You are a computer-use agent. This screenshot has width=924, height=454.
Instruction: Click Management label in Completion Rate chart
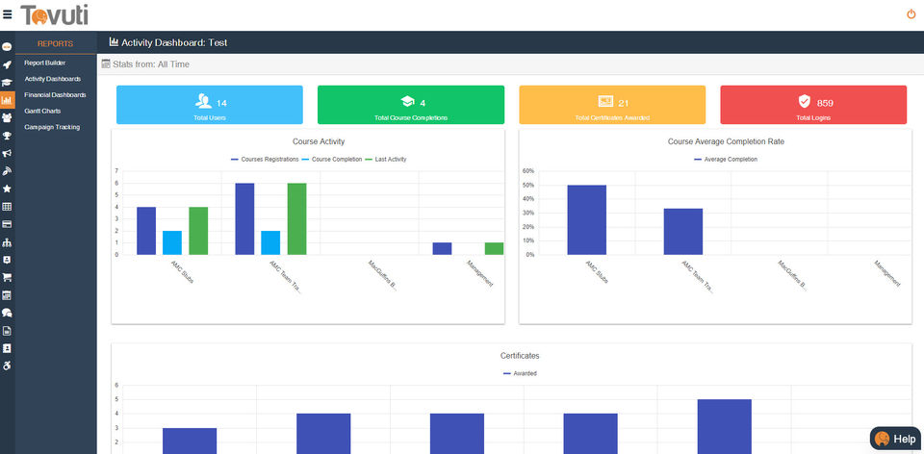click(x=887, y=272)
